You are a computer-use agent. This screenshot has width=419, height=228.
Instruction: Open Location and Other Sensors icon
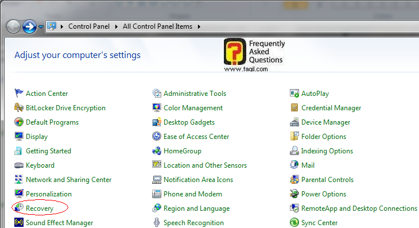click(x=157, y=165)
